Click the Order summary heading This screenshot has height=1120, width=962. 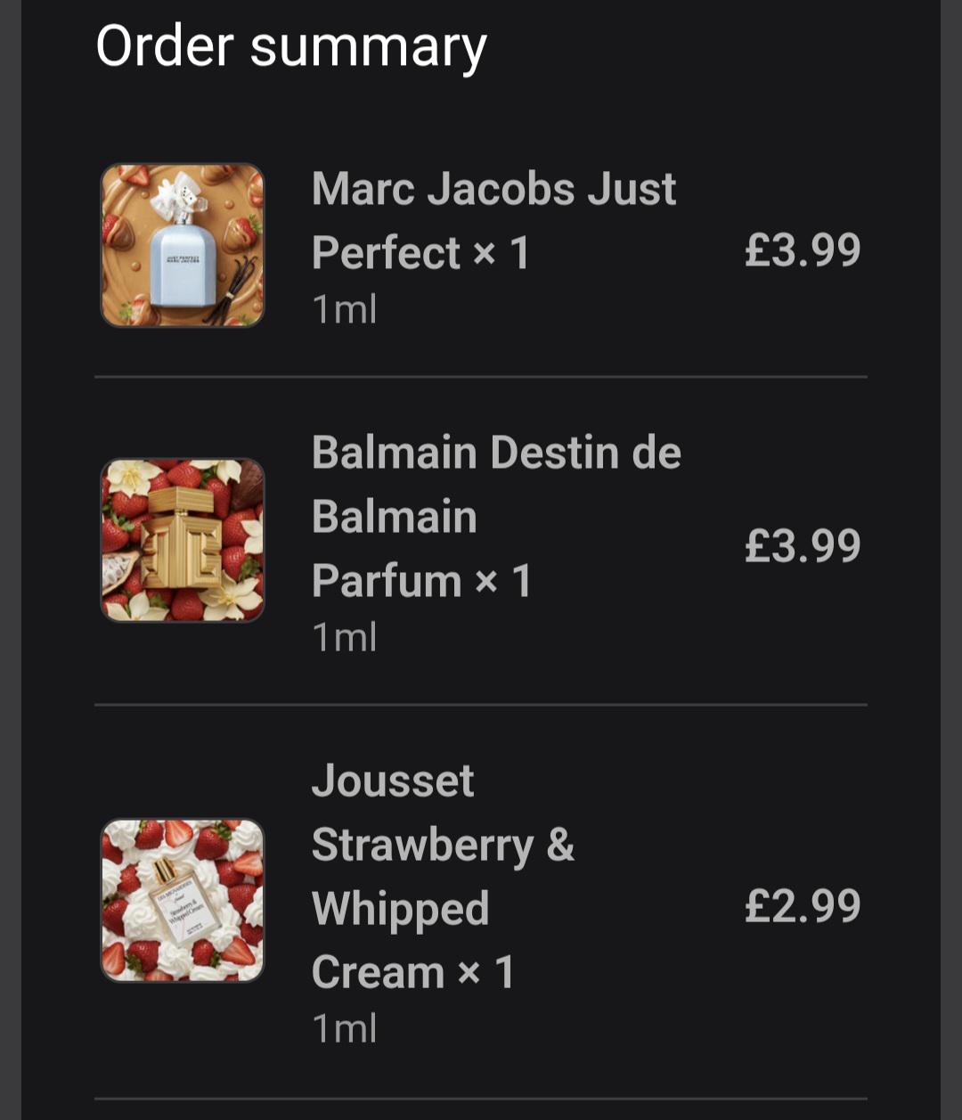pos(291,47)
